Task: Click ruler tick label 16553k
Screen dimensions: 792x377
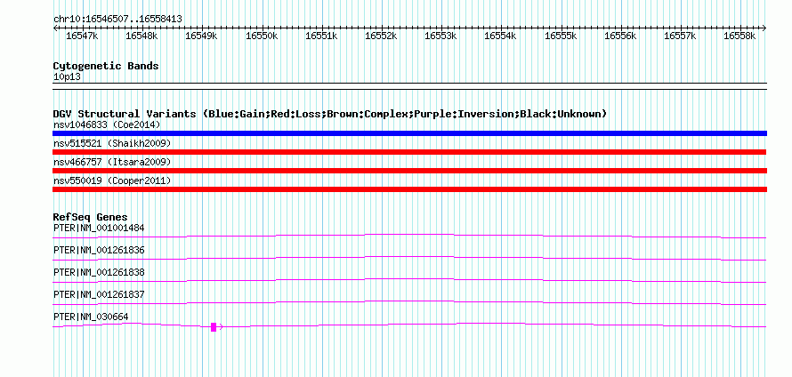Action: tap(441, 36)
